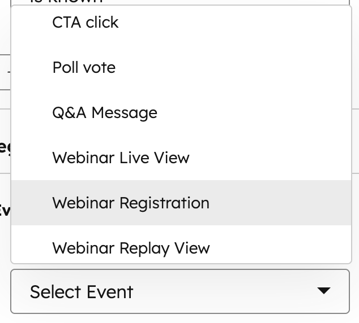Use Webinar Replay View as the event
Screen dimensions: 359x323
coord(131,248)
